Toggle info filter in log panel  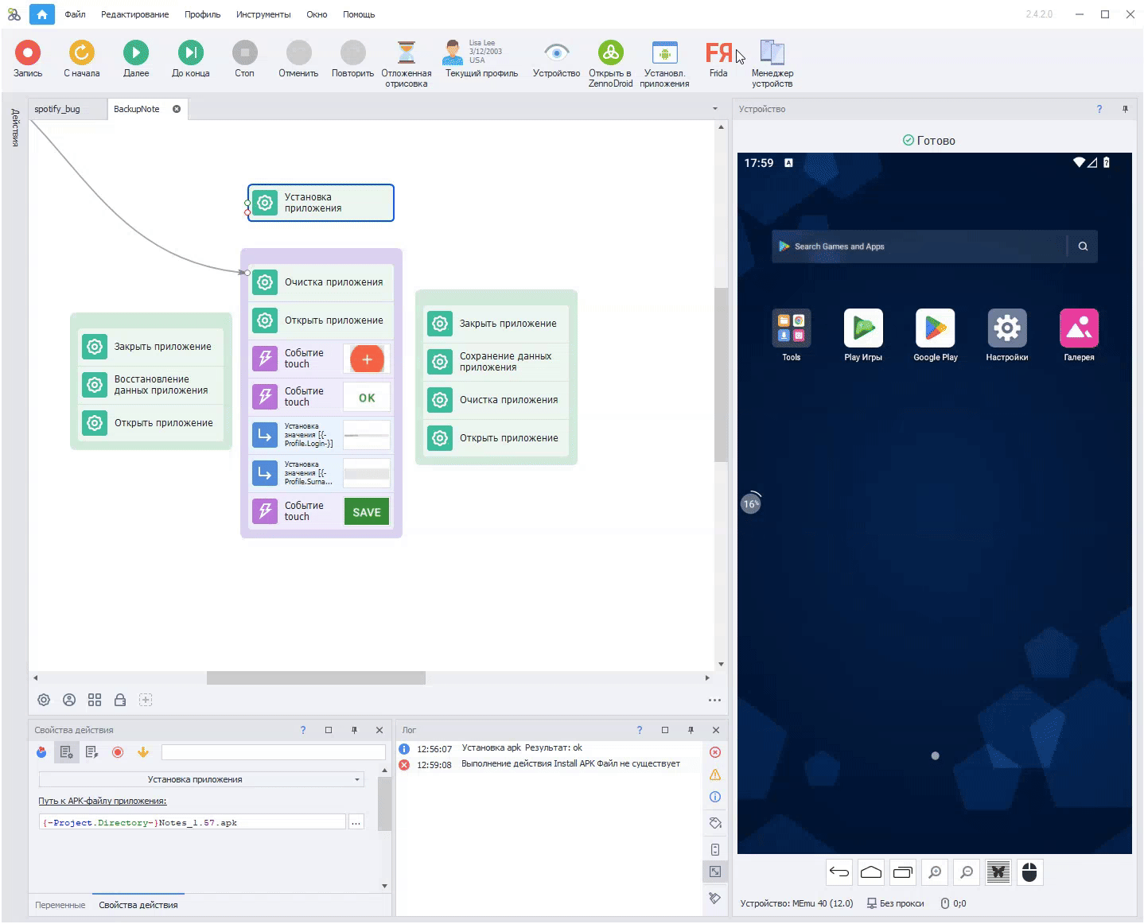click(715, 797)
